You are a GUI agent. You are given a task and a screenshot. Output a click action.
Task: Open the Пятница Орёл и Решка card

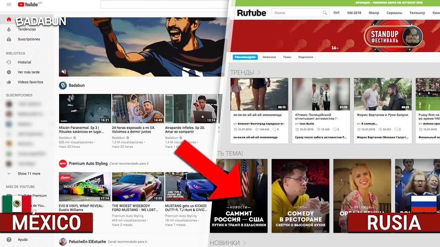[x=362, y=196]
